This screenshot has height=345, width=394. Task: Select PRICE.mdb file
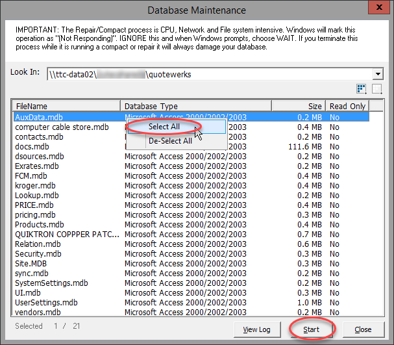[34, 205]
